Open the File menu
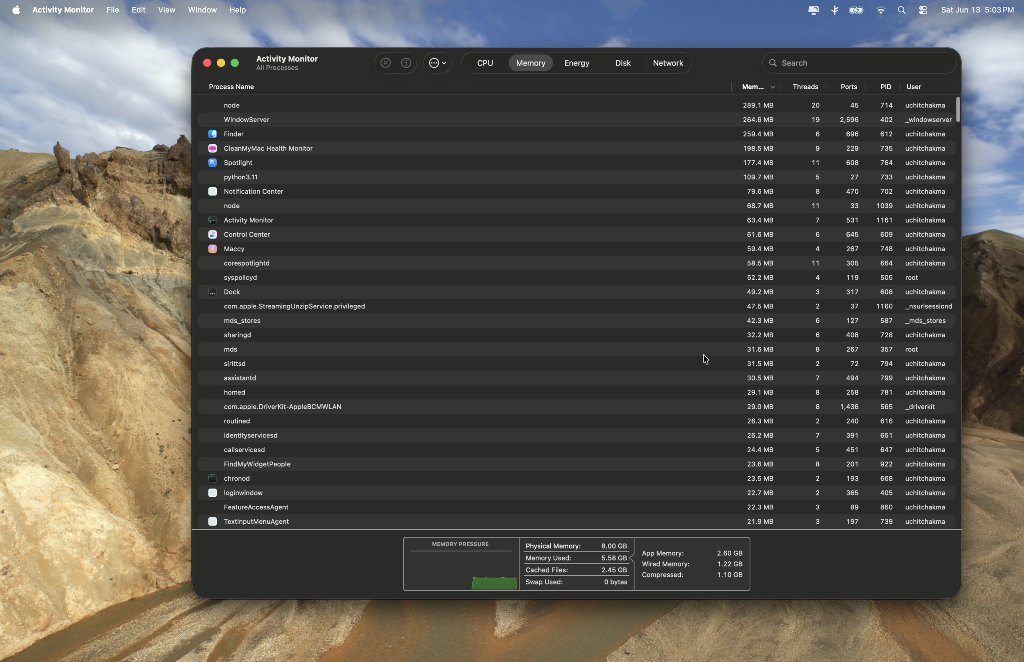 pyautogui.click(x=113, y=10)
